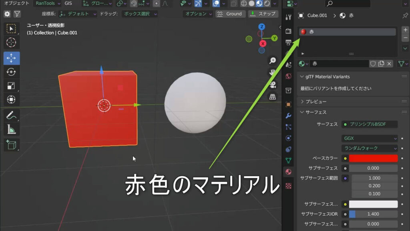
Task: Click the Y axis on navigation gizmo
Action: click(274, 38)
